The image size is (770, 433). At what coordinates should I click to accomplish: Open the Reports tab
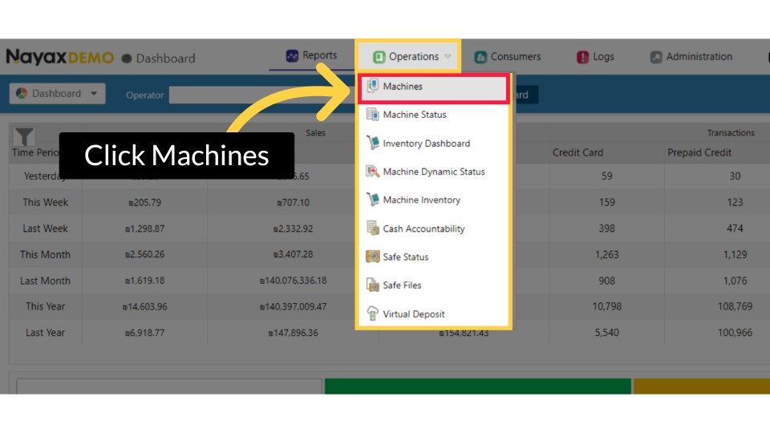311,56
